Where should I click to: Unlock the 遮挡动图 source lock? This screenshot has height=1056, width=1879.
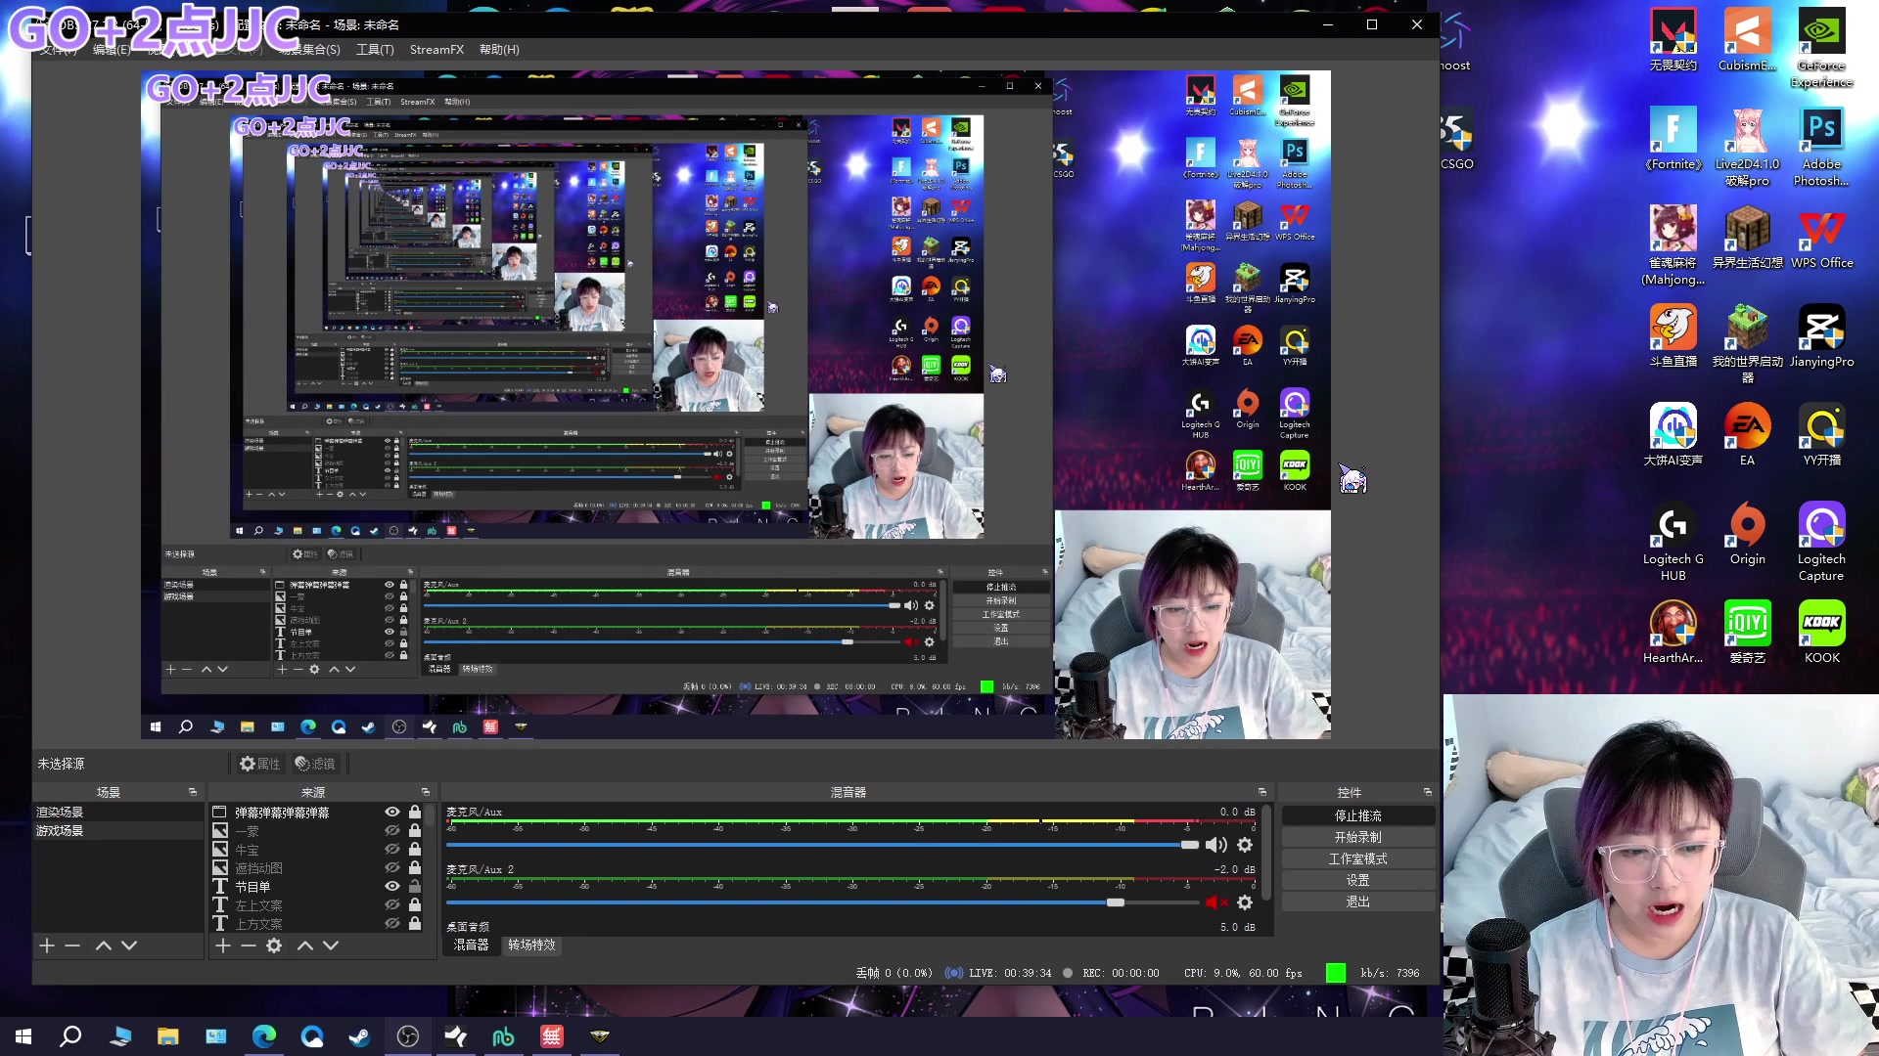[x=415, y=868]
